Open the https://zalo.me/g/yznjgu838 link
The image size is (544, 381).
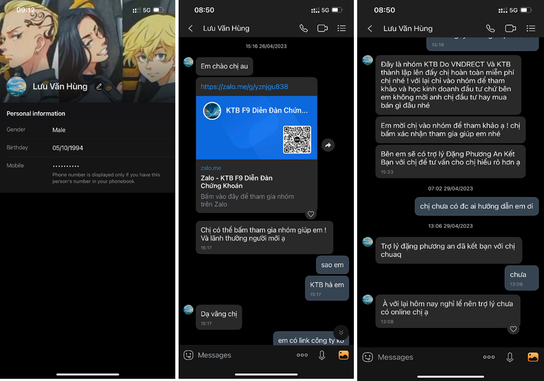tap(244, 87)
